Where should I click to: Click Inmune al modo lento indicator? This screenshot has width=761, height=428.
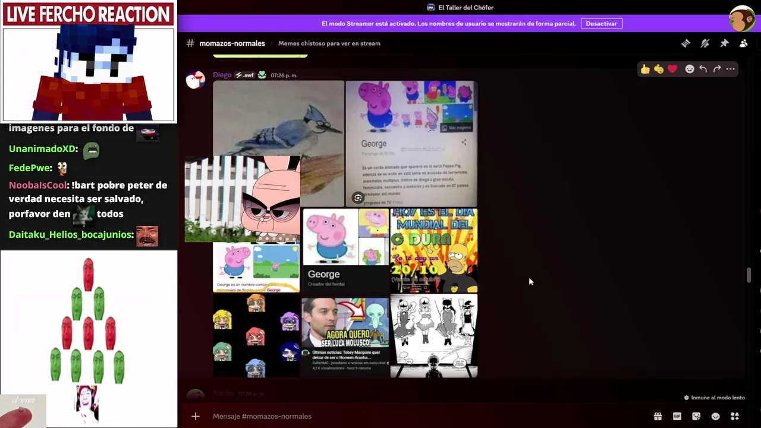(x=714, y=398)
